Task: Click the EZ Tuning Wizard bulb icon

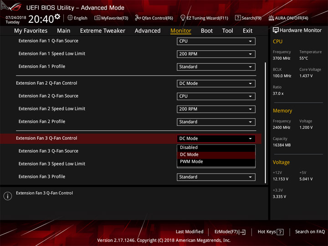Action: [x=183, y=18]
